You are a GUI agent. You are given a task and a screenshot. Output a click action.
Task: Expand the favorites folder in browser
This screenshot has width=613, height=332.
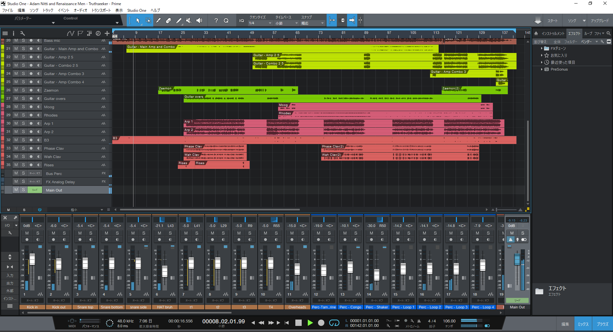542,56
